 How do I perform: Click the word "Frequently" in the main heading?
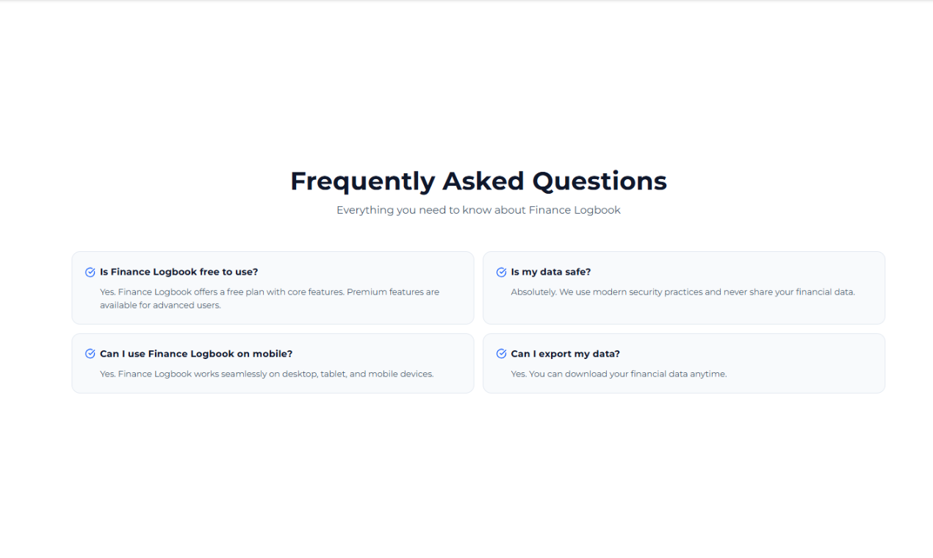coord(363,181)
